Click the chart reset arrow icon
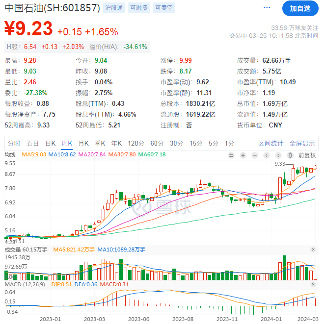Image resolution: width=325 pixels, height=324 pixels. pyautogui.click(x=231, y=155)
